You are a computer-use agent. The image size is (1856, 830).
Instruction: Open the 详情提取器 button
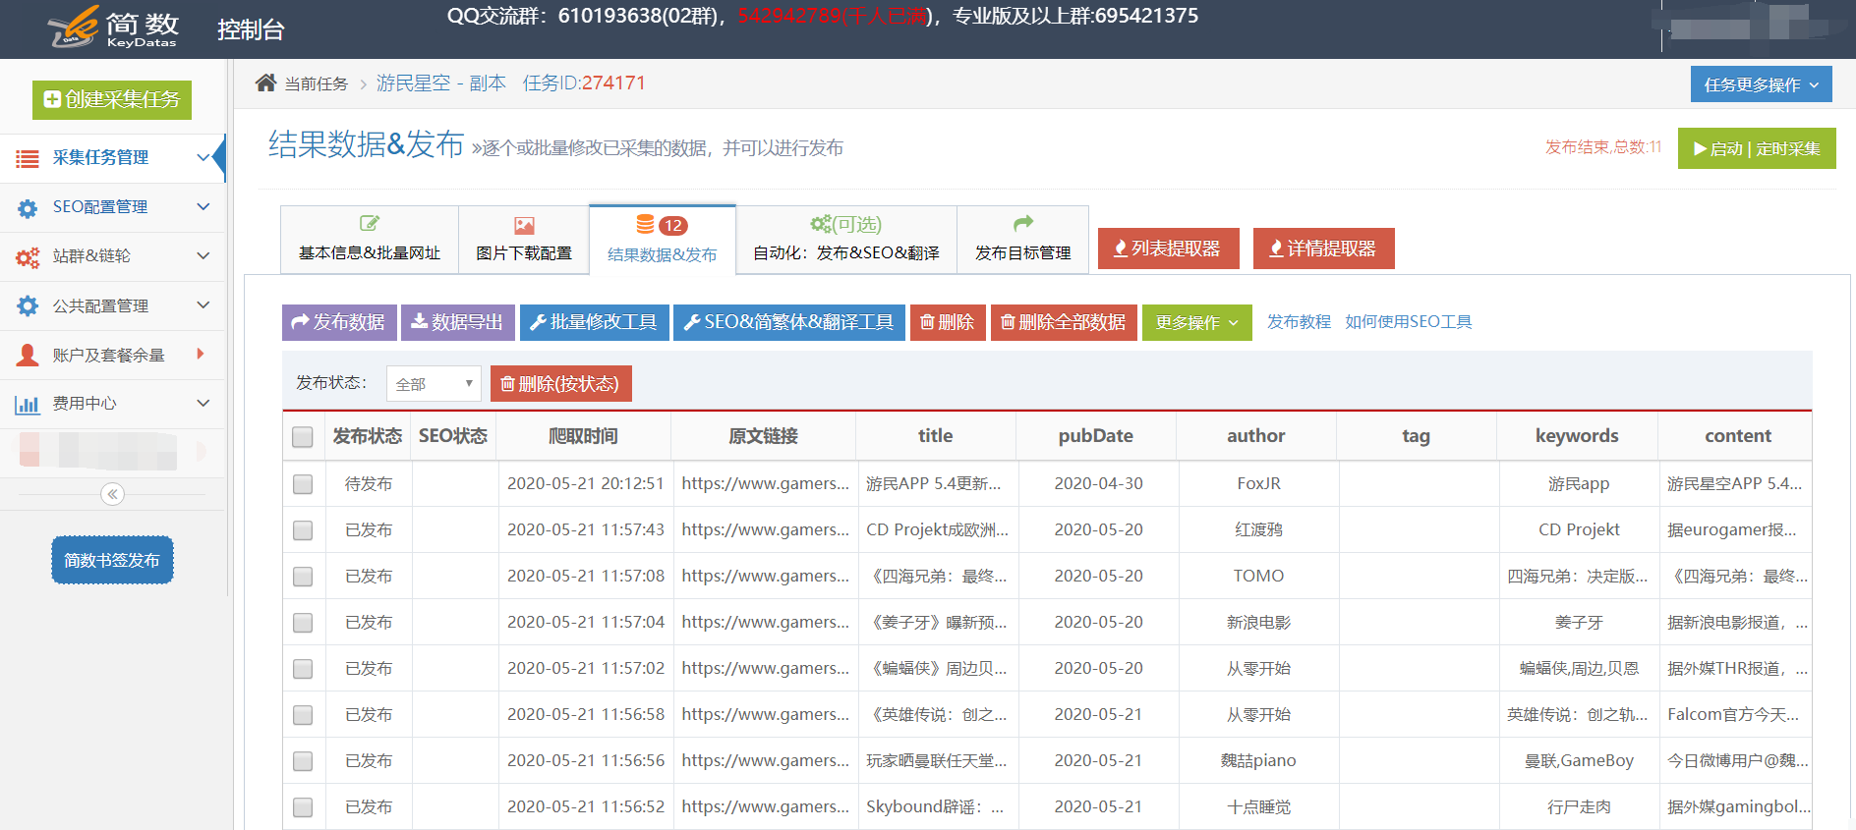(1323, 249)
